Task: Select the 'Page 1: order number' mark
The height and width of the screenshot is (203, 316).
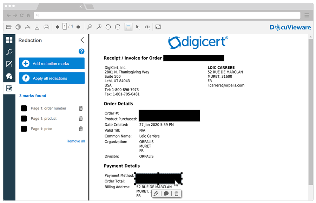Action: (x=48, y=108)
